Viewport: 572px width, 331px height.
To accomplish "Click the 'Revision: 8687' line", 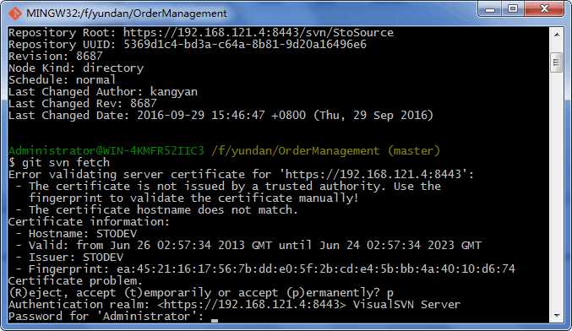I will (x=56, y=56).
